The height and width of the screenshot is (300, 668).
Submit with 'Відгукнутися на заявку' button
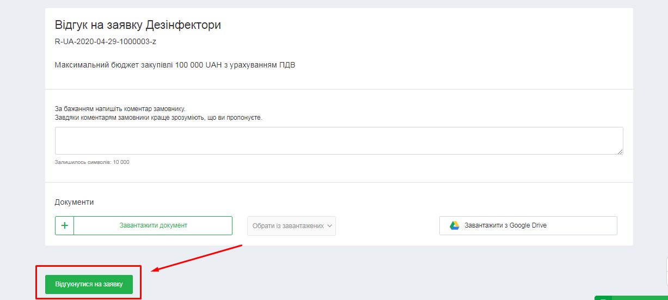89,284
